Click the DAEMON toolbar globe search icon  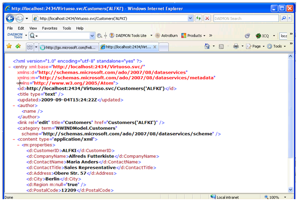pyautogui.click(x=99, y=36)
